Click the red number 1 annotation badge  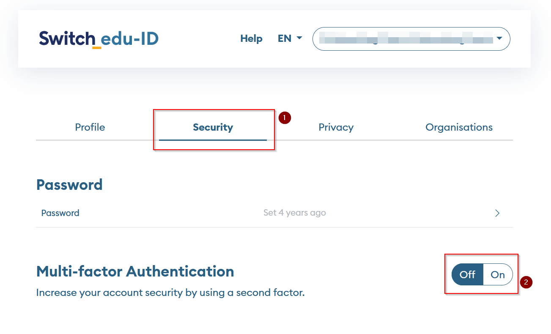[285, 118]
